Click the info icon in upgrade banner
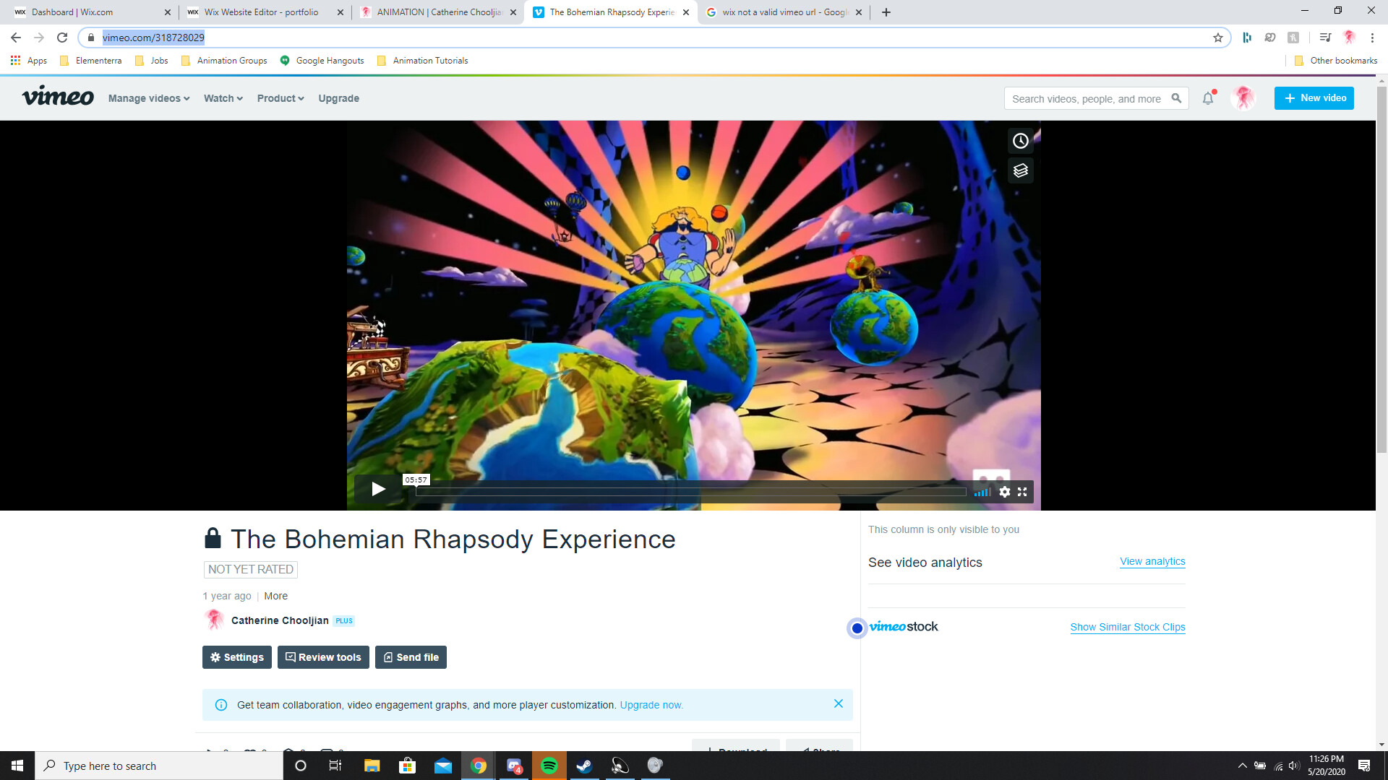1388x780 pixels. point(221,705)
